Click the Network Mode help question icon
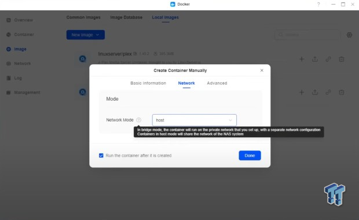 [x=138, y=120]
